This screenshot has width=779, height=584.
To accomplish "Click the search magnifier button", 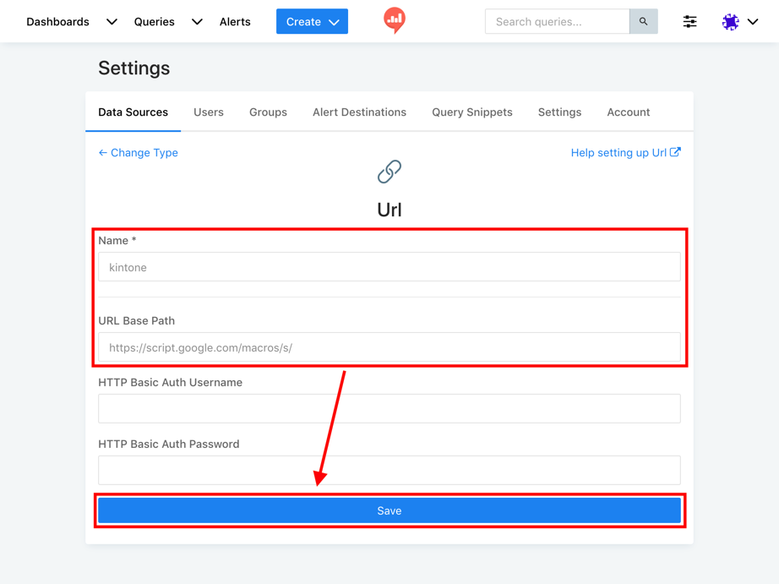I will pyautogui.click(x=643, y=22).
